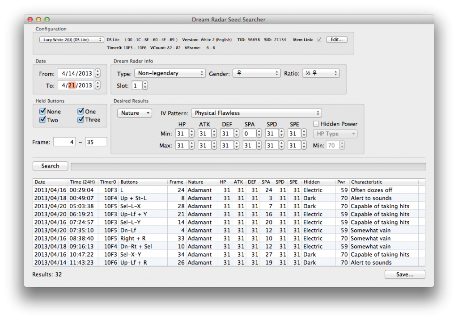Toggle the Three held buttons checkbox

click(81, 119)
